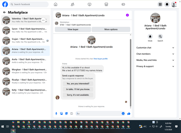Click the Aa message input field
The image size is (181, 133).
[x=98, y=113]
